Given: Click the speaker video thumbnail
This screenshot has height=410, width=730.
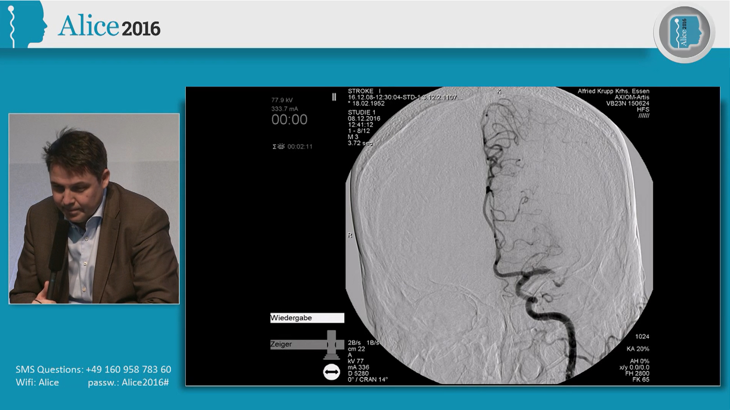Looking at the screenshot, I should 94,208.
